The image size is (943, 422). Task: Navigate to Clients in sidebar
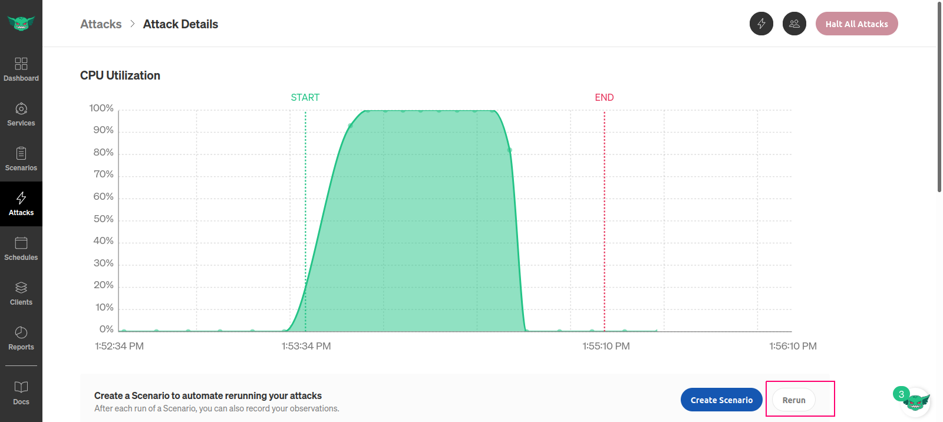(x=21, y=294)
